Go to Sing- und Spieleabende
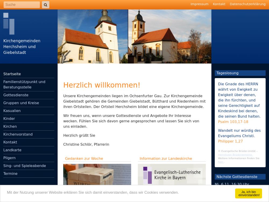 24,166
